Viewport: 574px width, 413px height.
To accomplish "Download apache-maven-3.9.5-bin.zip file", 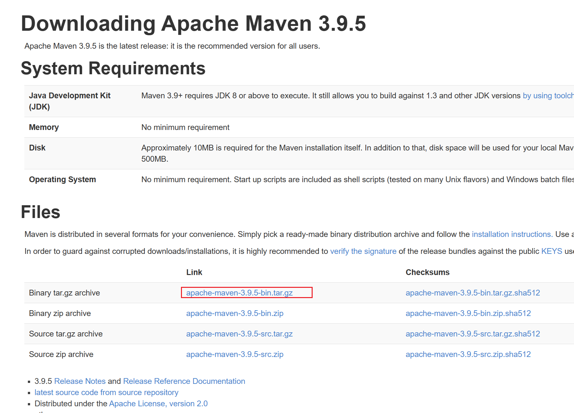I will 234,313.
